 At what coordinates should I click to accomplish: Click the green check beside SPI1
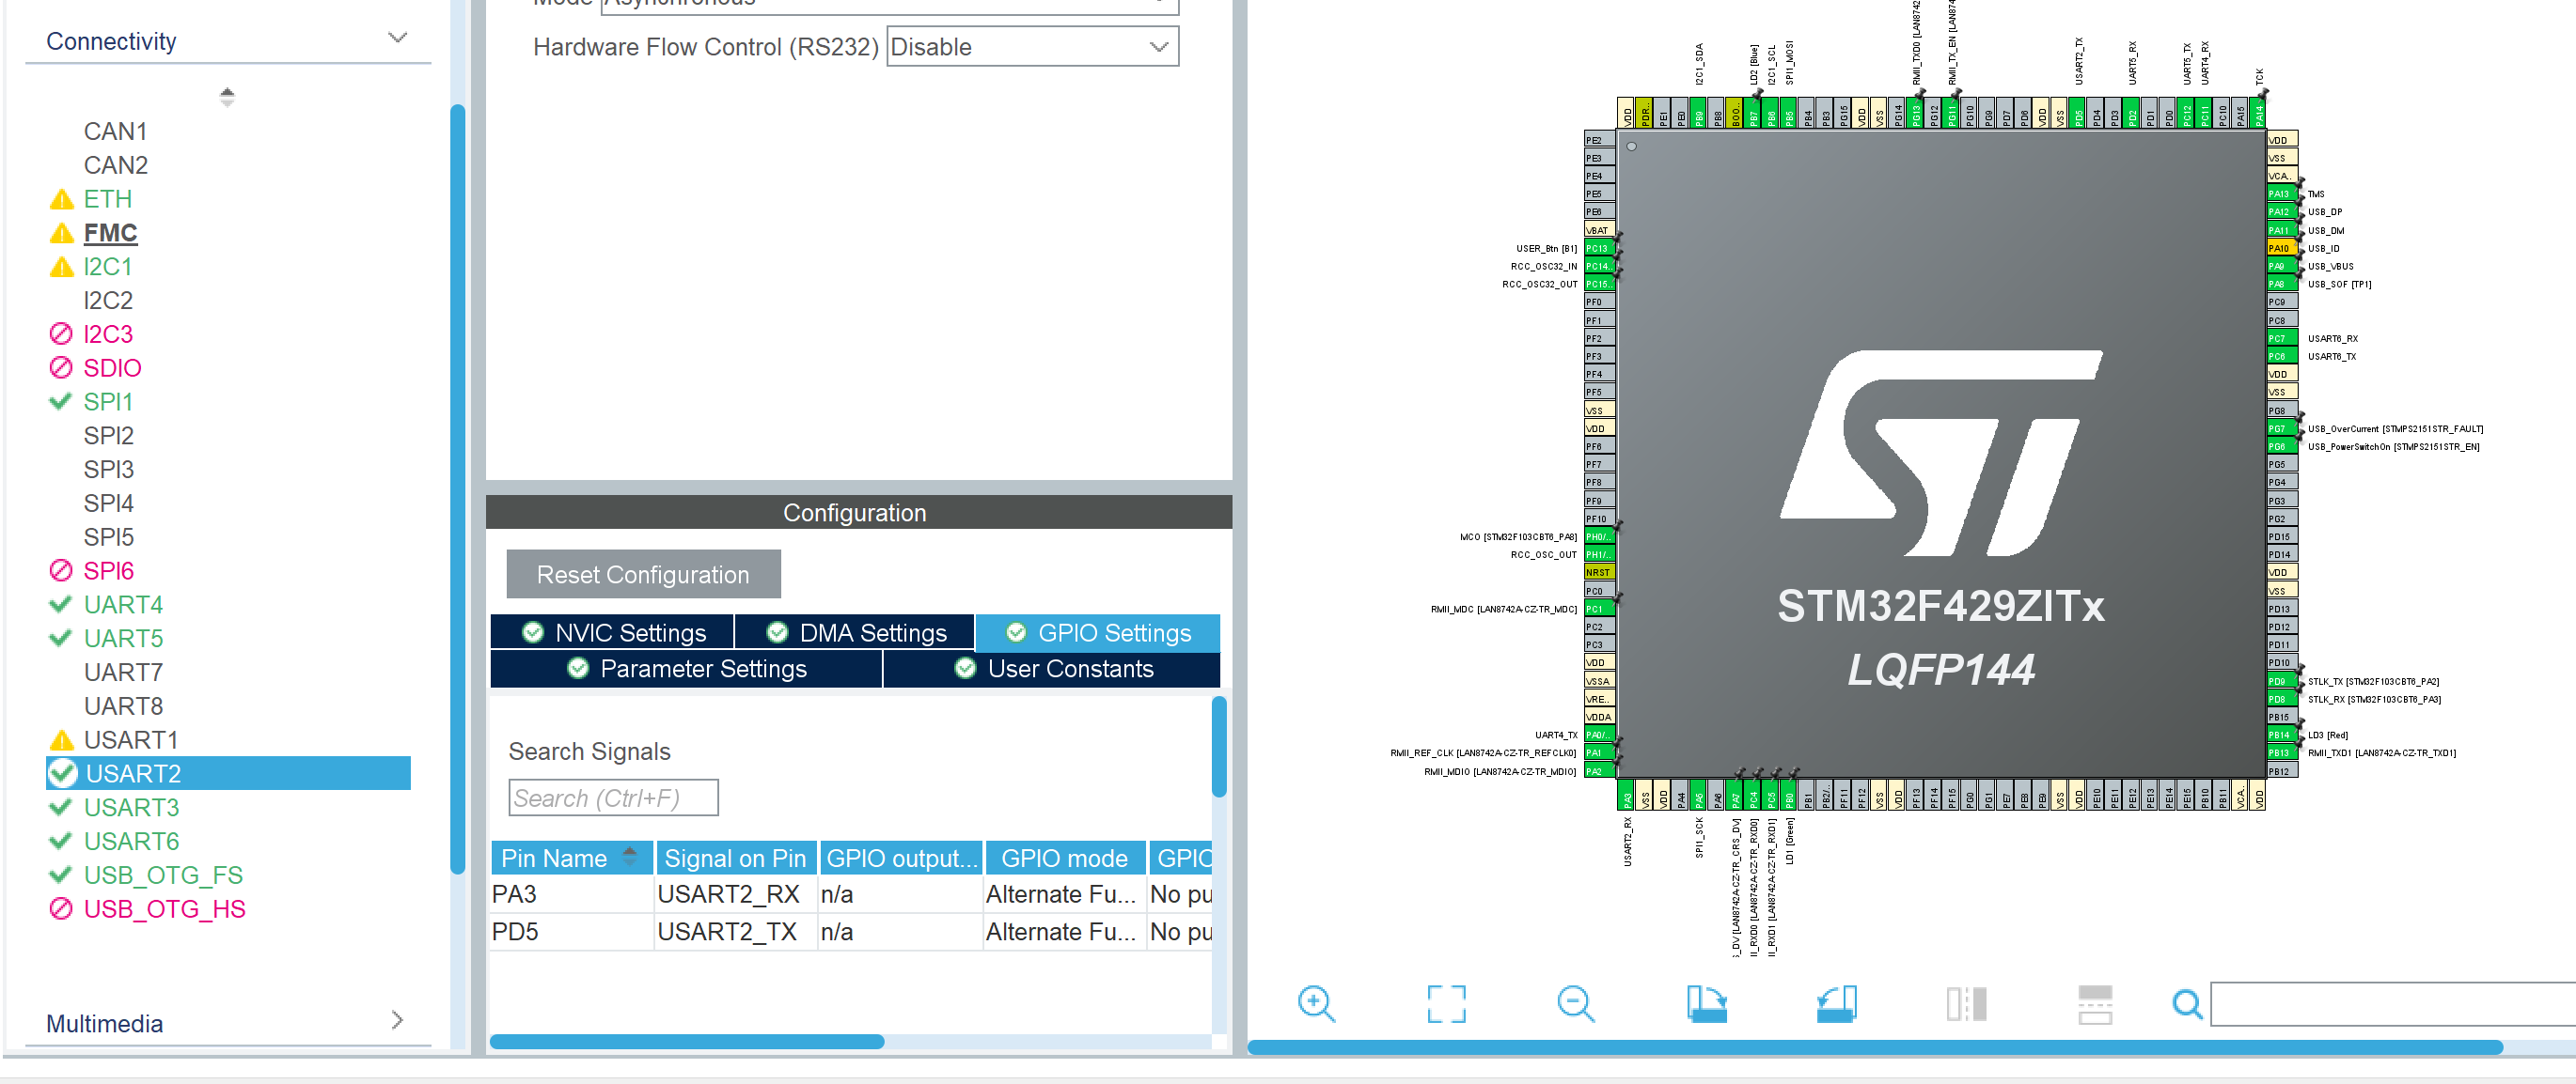click(x=61, y=402)
